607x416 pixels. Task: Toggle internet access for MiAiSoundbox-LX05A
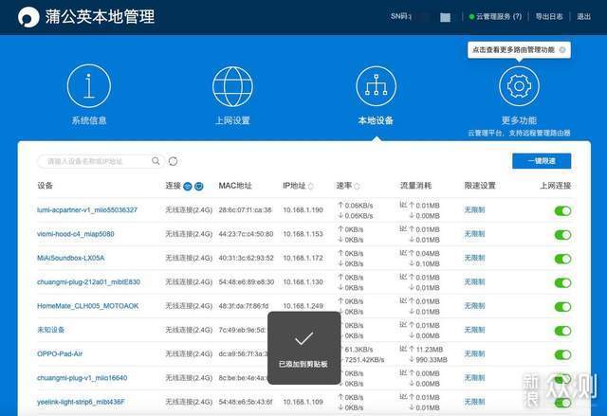pyautogui.click(x=562, y=259)
